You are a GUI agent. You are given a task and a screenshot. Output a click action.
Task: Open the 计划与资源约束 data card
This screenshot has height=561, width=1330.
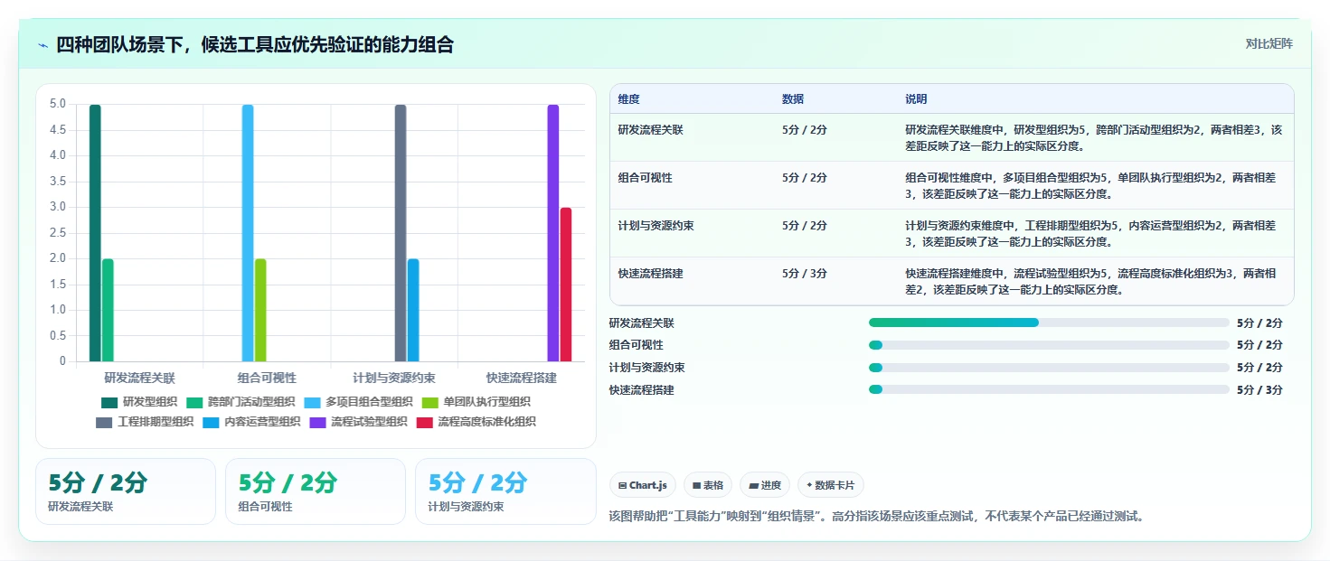[x=505, y=491]
